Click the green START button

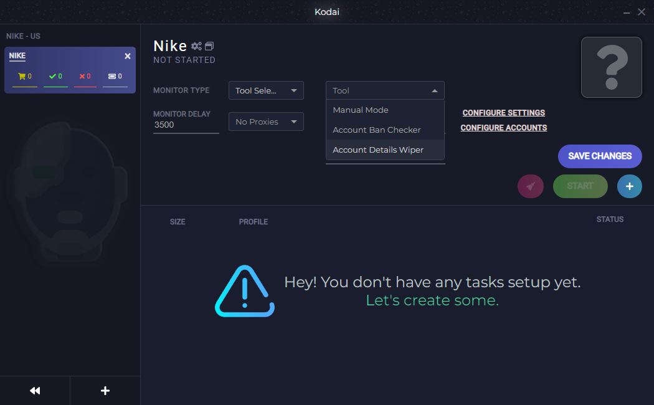580,186
